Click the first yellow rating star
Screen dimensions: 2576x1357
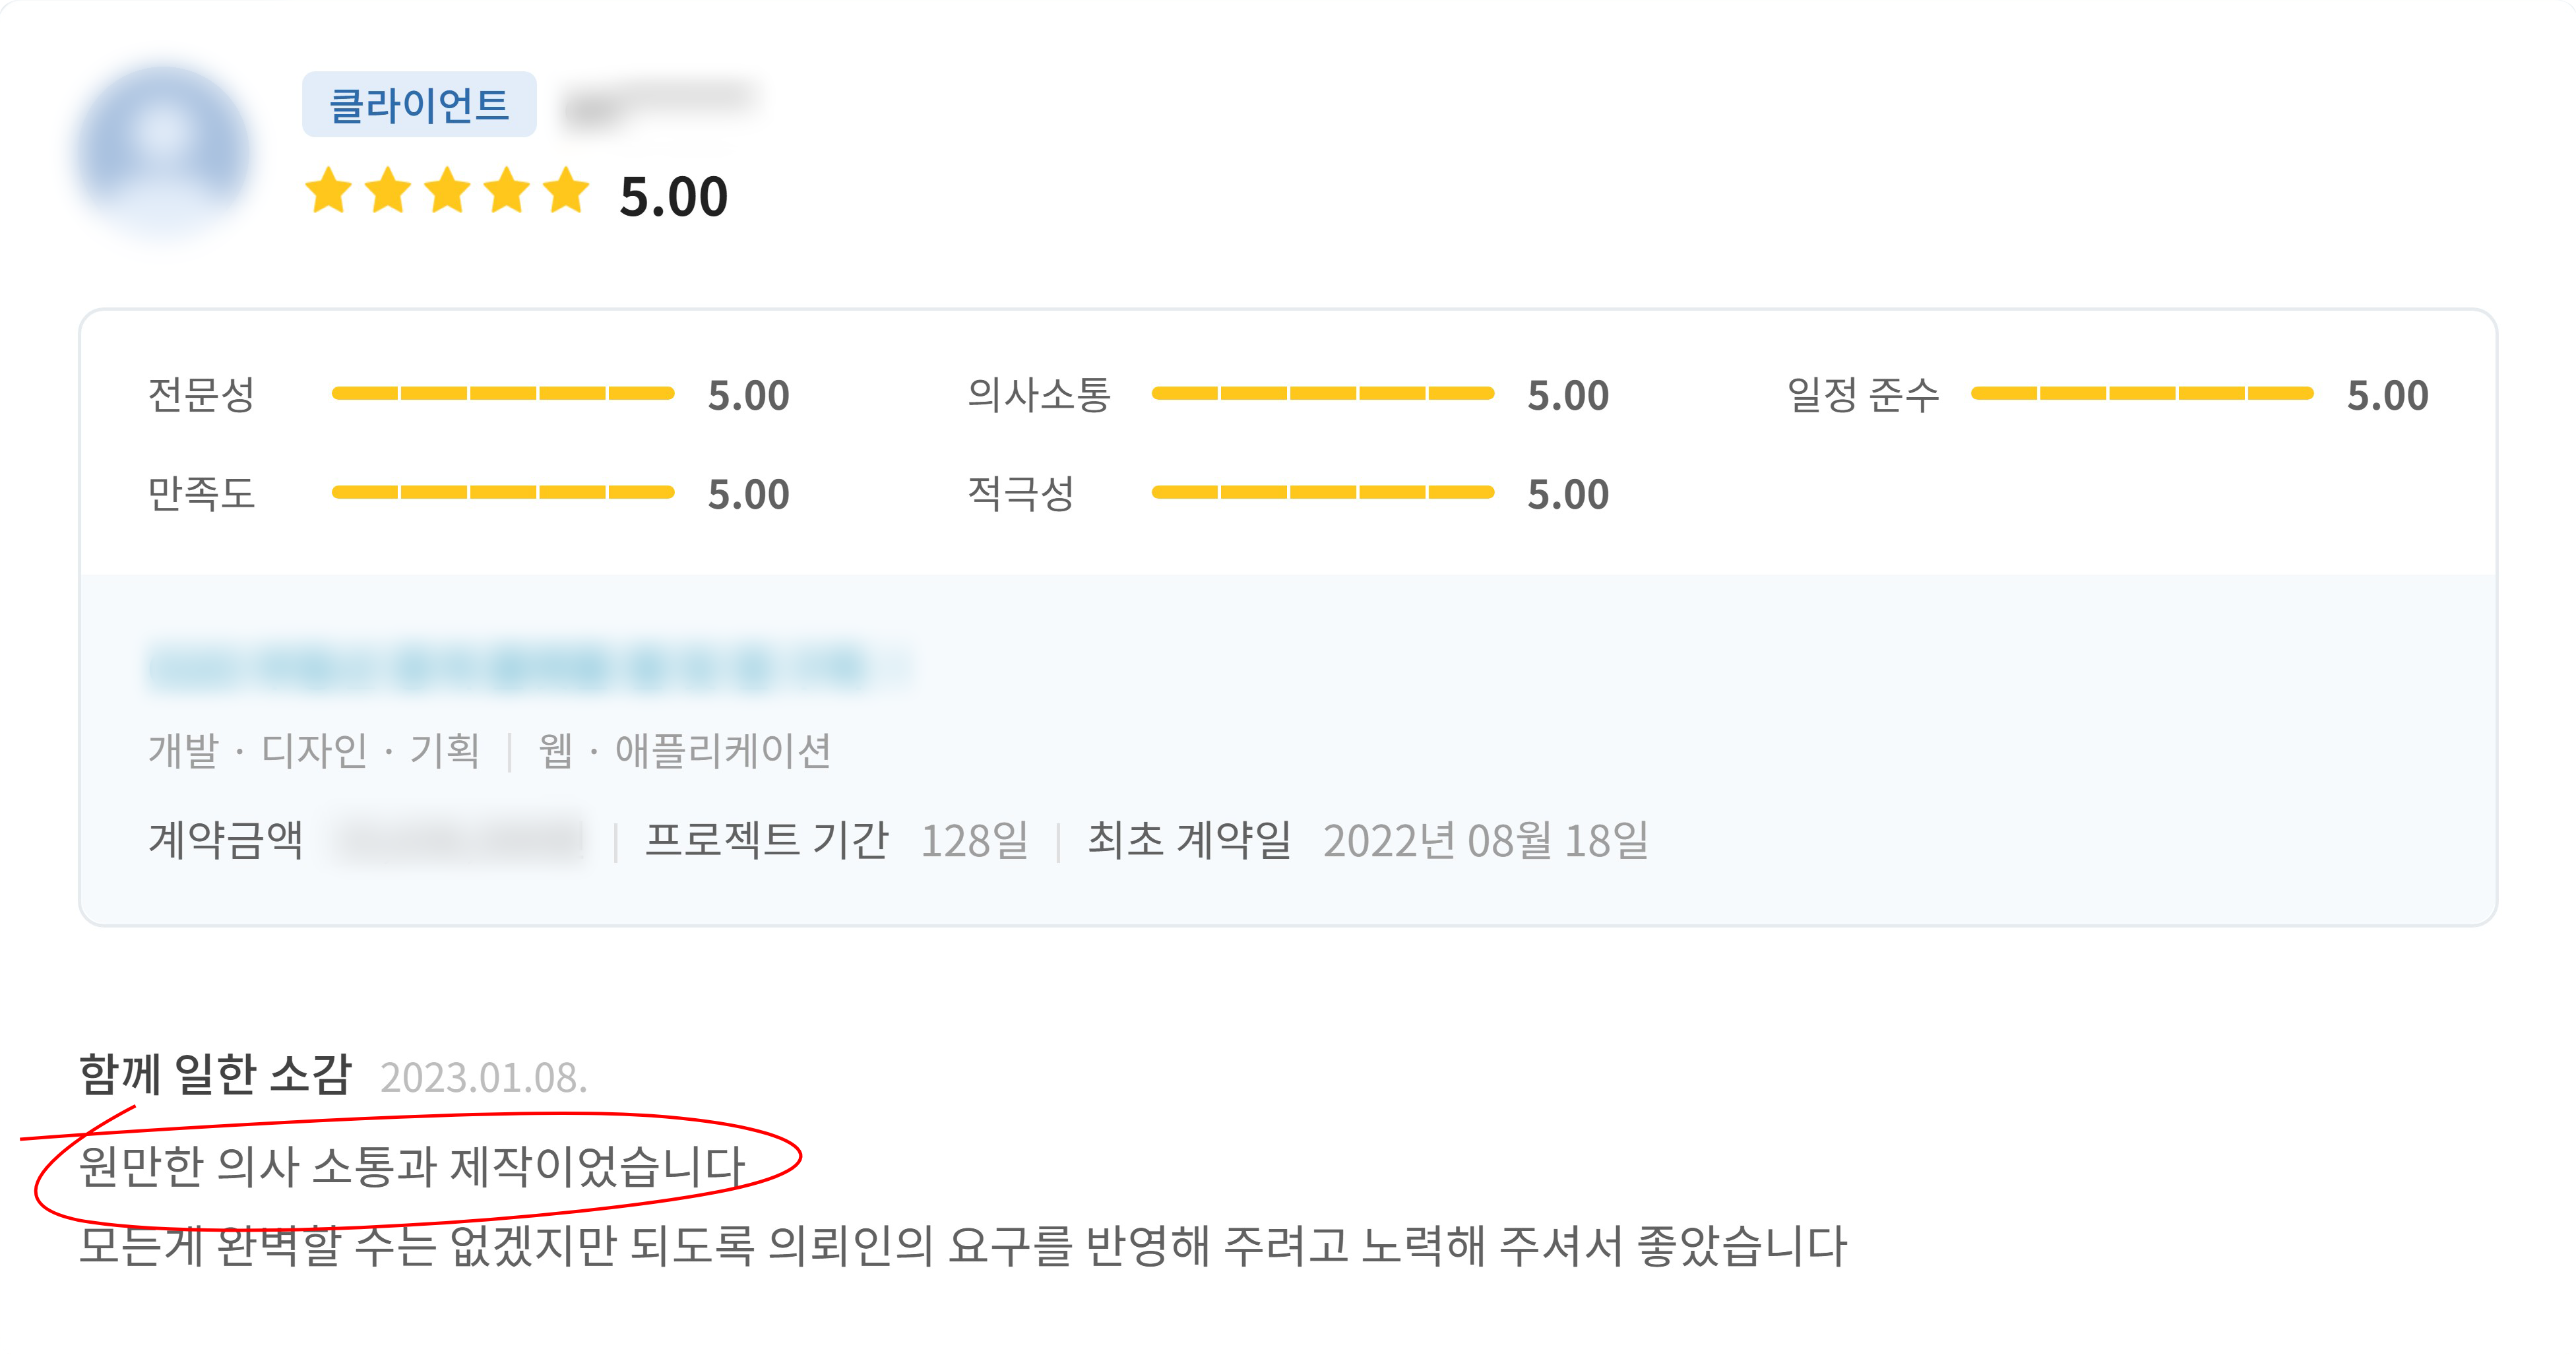[x=328, y=191]
